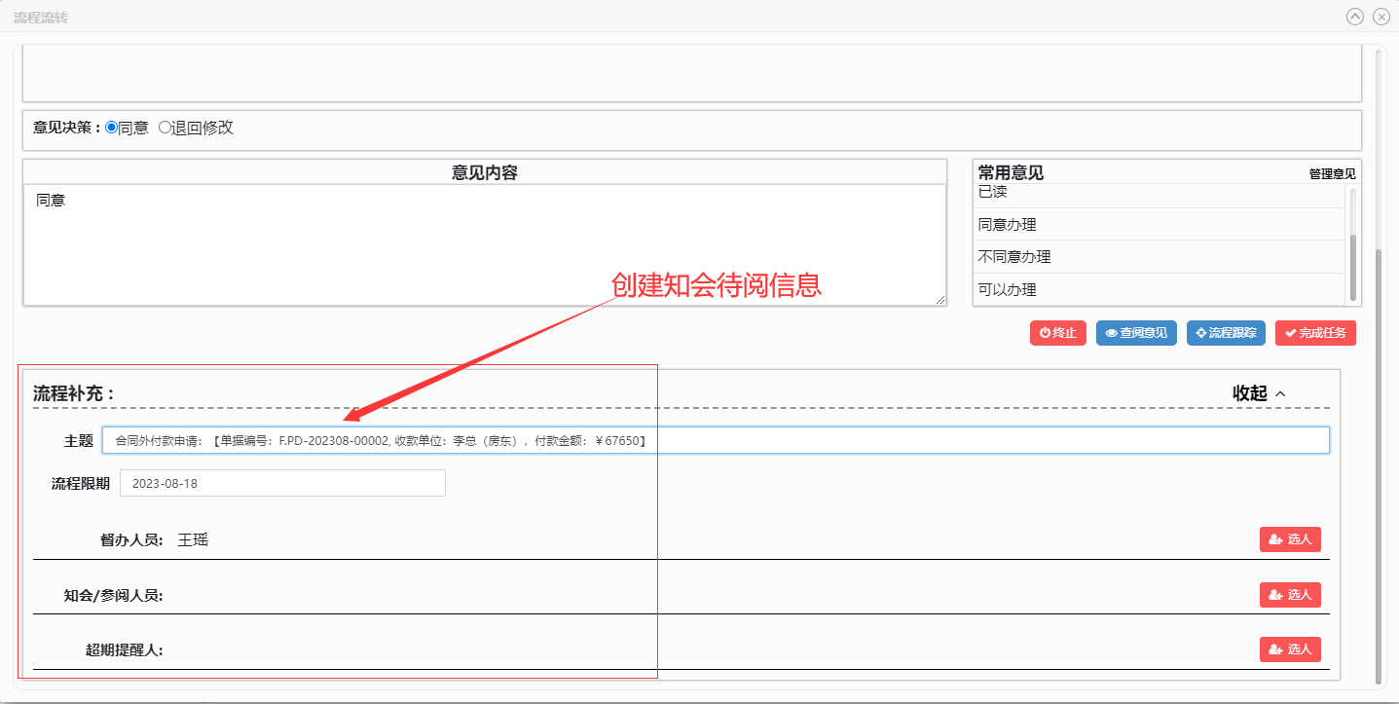Click the 主题 subject input field
Screen dimensions: 1399x704
point(716,440)
